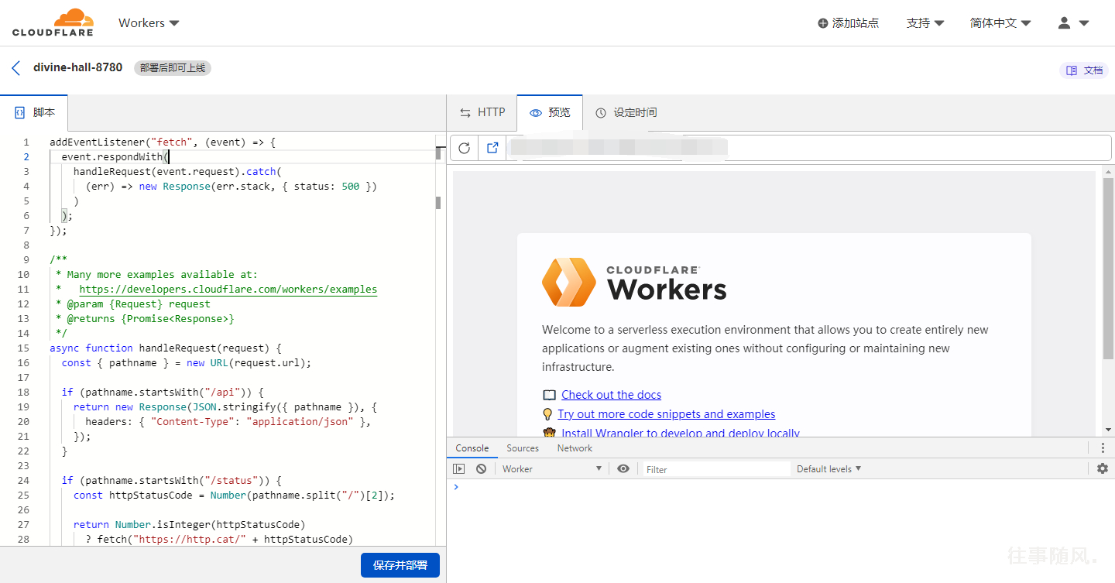Click the 部署后即可上线 status badge

[173, 68]
